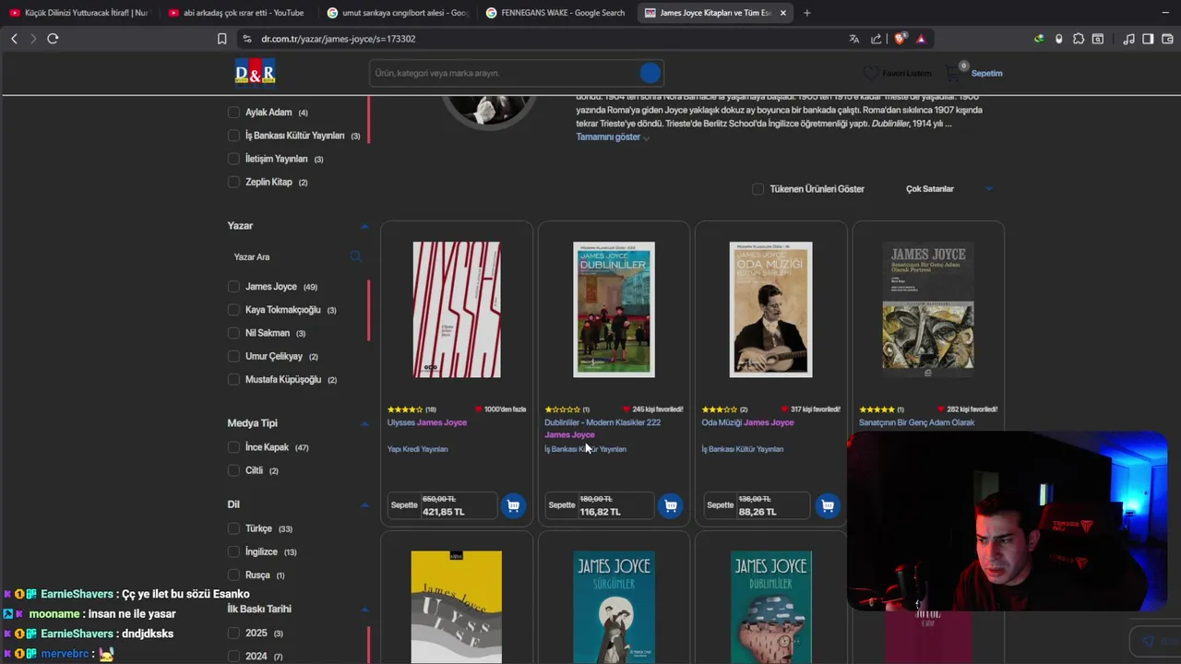Open a new browser tab

pyautogui.click(x=807, y=13)
